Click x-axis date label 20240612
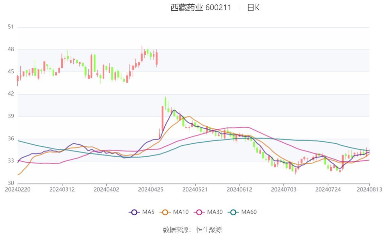The height and width of the screenshot is (234, 385). tap(239, 190)
